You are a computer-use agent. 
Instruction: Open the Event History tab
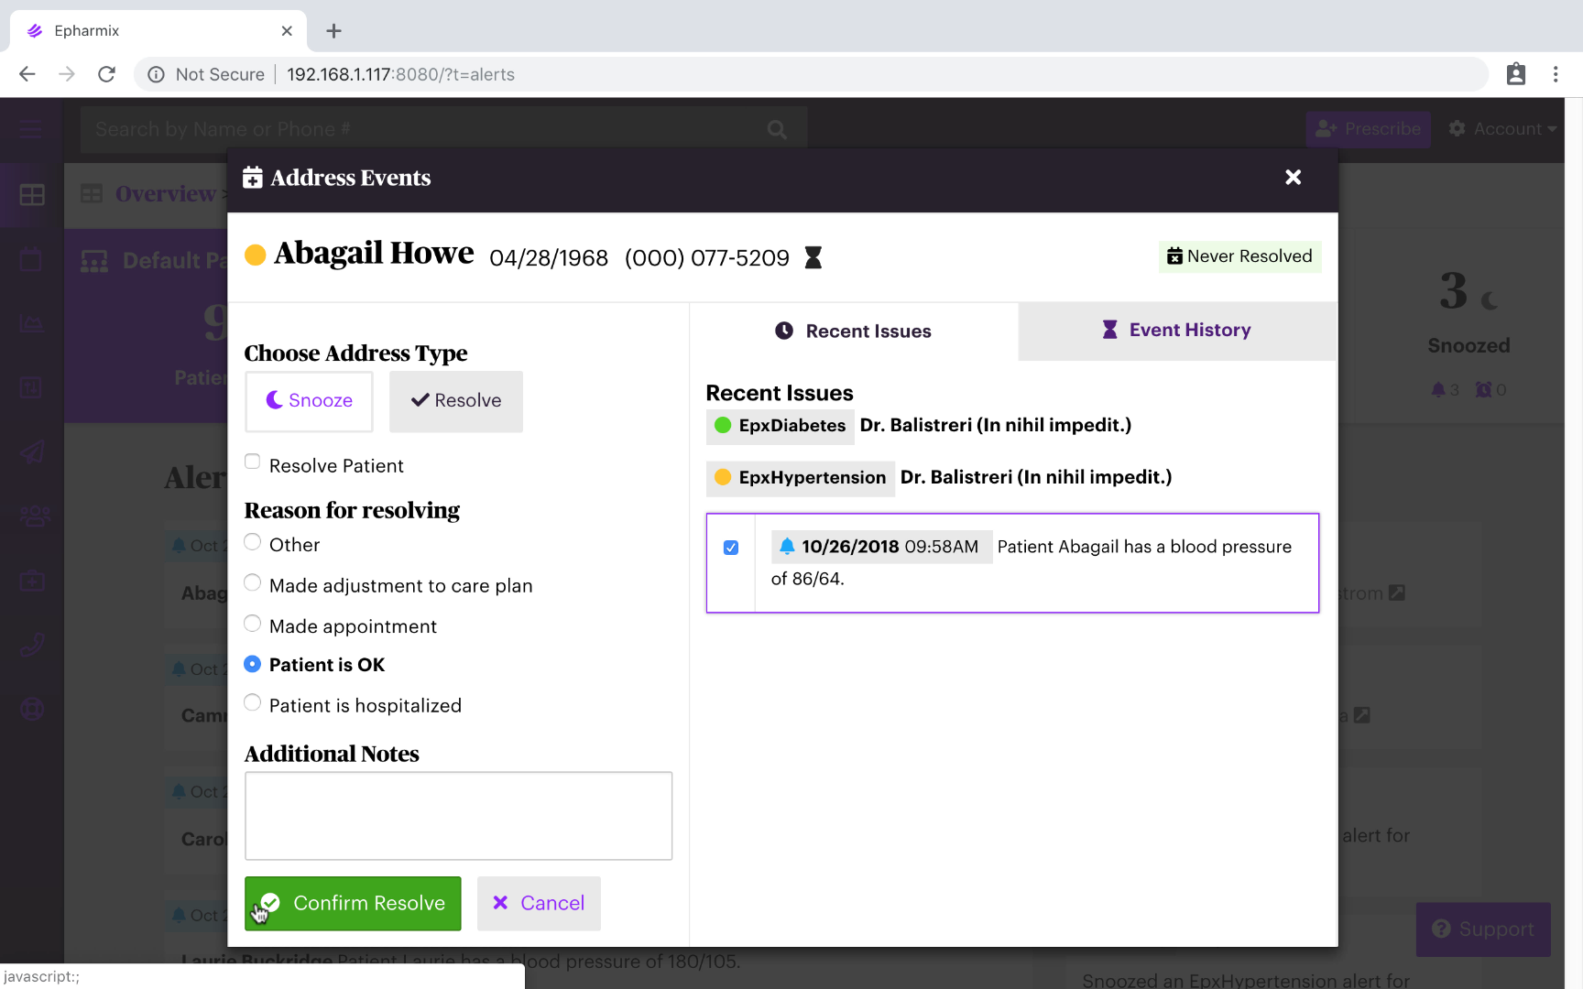click(1177, 331)
